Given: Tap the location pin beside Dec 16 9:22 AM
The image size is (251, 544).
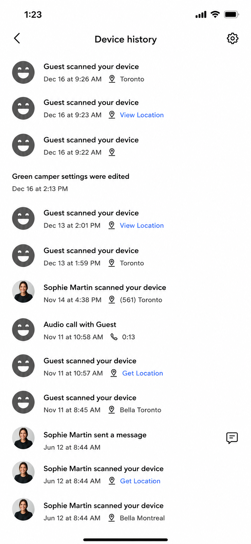Looking at the screenshot, I should 112,152.
